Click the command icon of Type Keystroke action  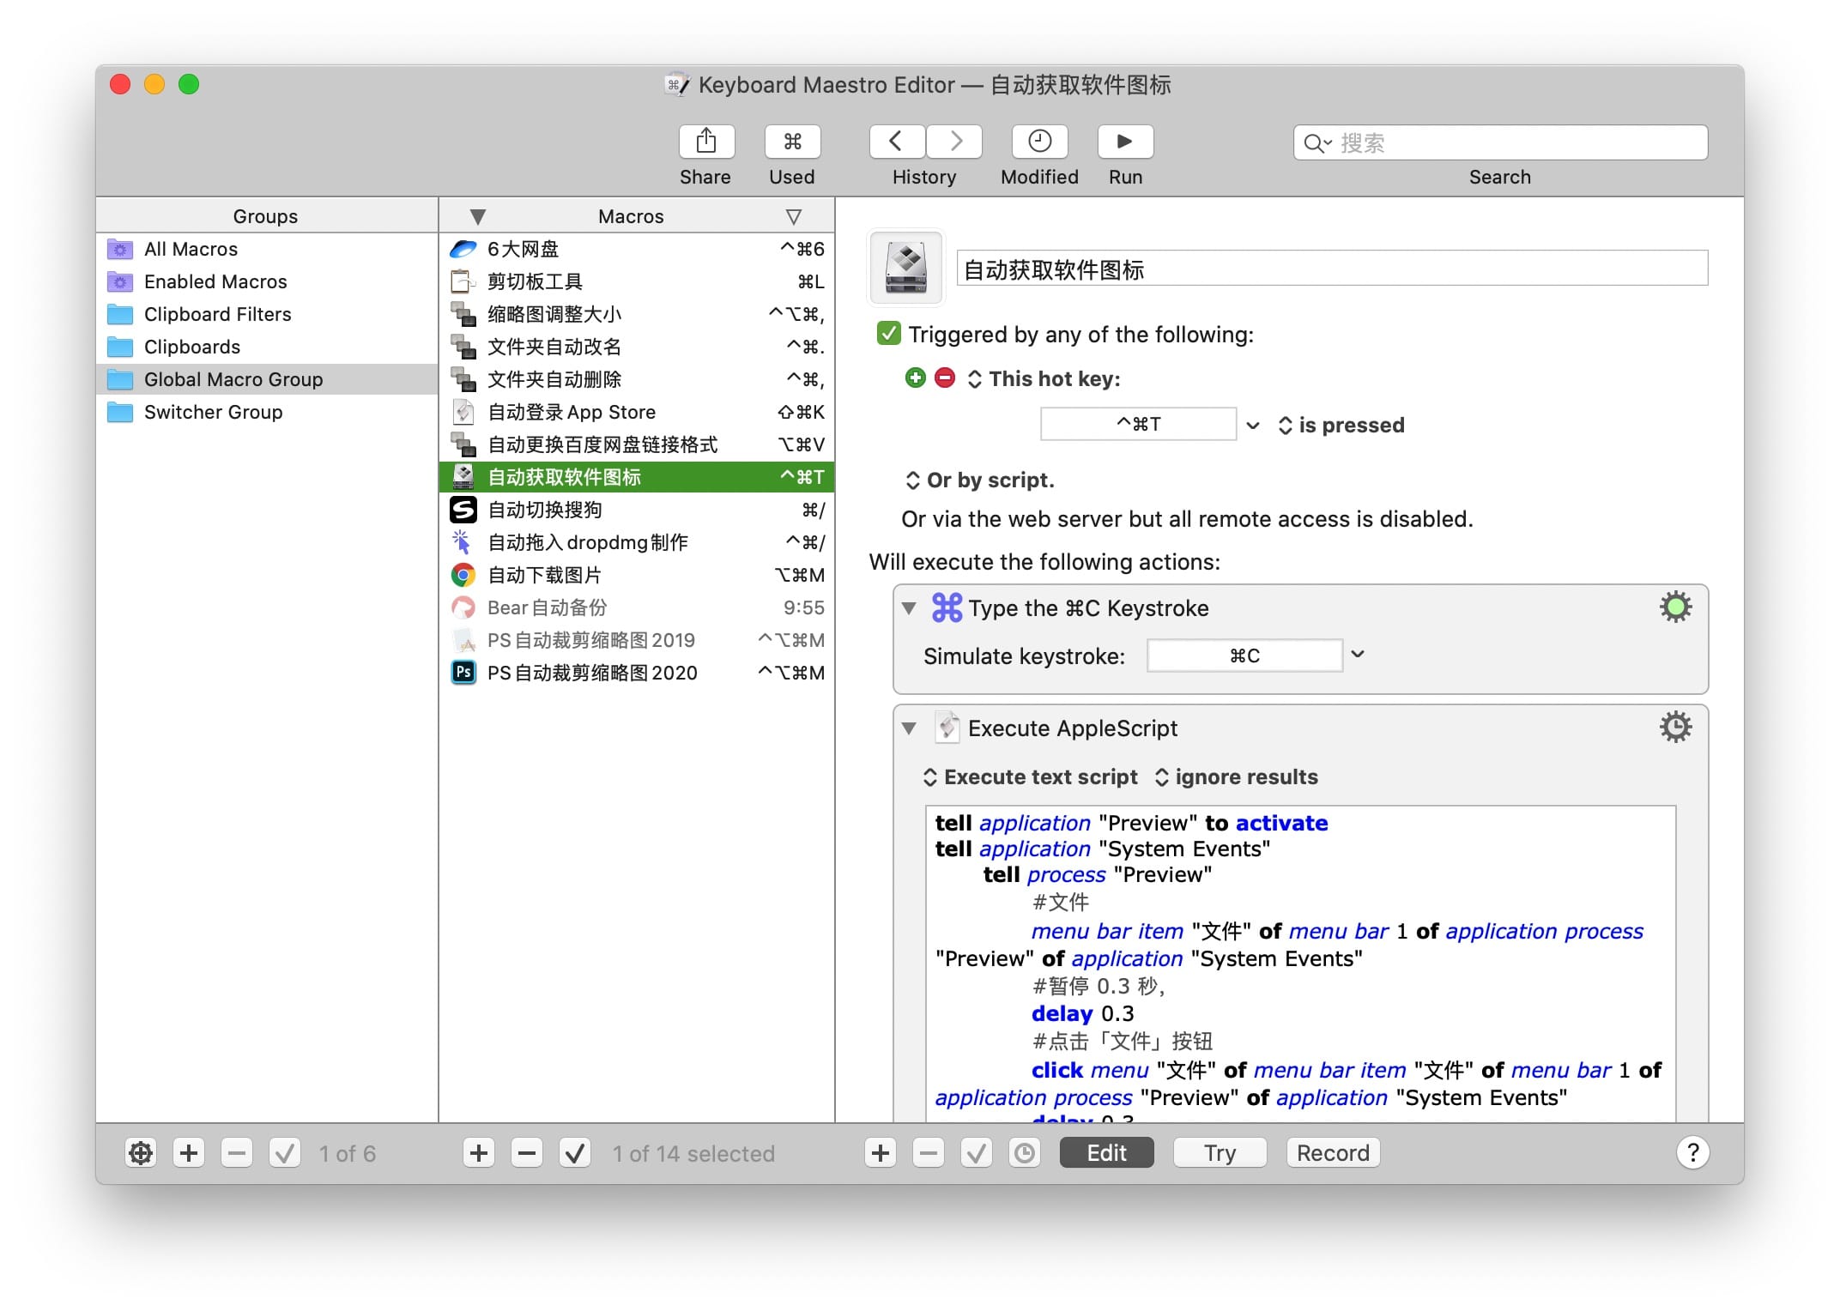coord(947,607)
